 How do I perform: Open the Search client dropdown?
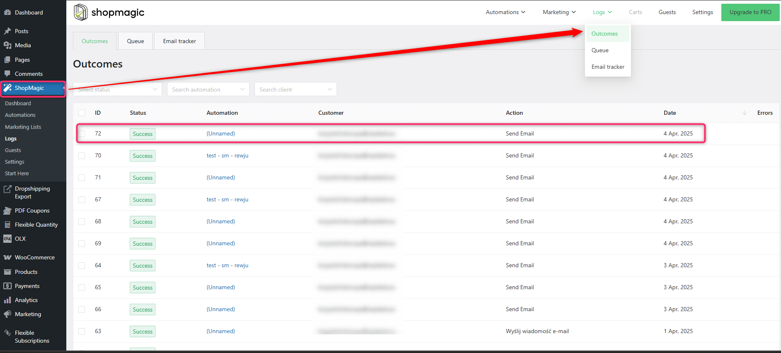[295, 89]
